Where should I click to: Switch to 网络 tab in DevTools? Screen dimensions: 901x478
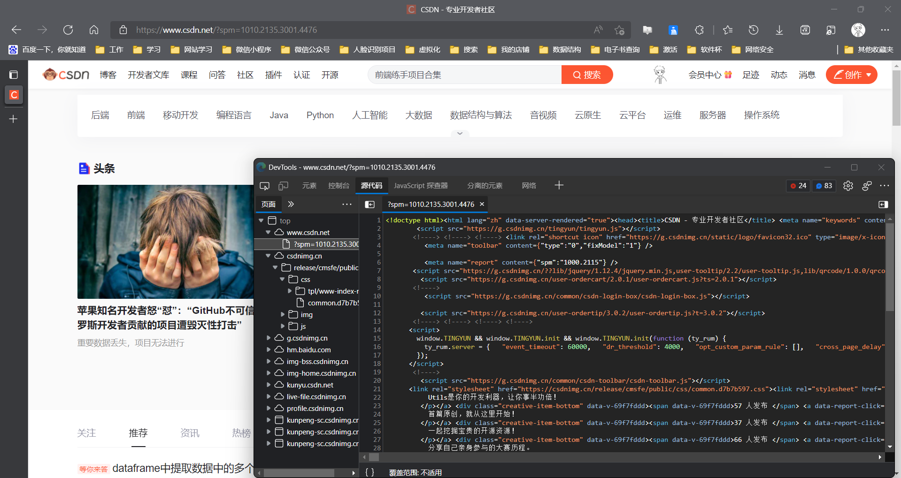coord(529,186)
